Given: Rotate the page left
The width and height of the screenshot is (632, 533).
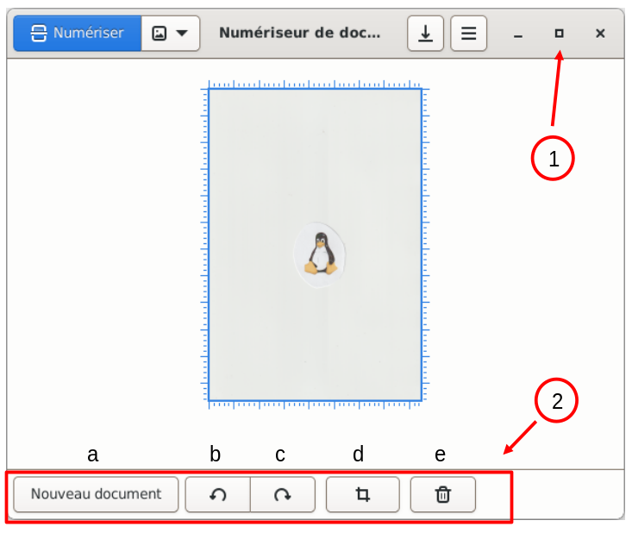Looking at the screenshot, I should pyautogui.click(x=217, y=494).
